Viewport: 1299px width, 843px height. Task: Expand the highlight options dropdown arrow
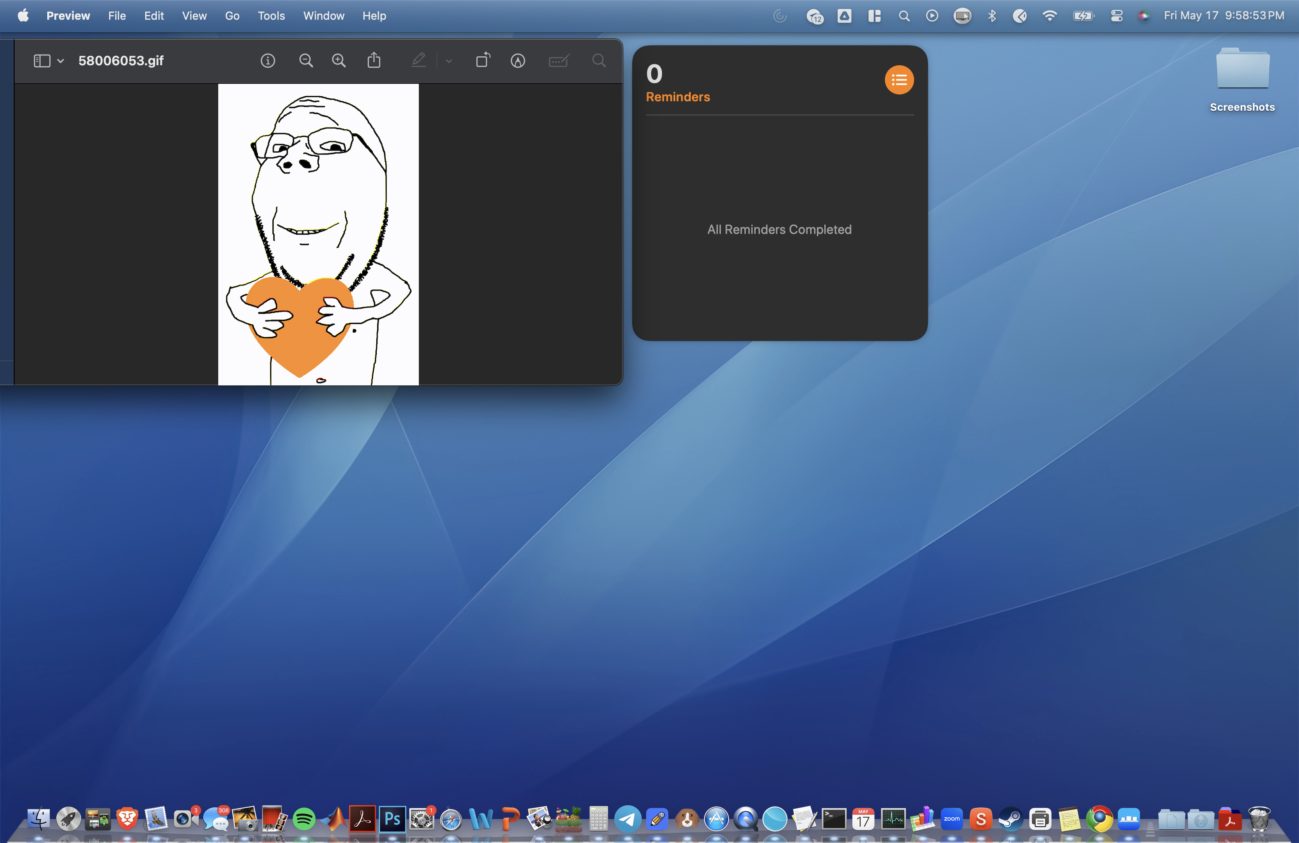(448, 61)
